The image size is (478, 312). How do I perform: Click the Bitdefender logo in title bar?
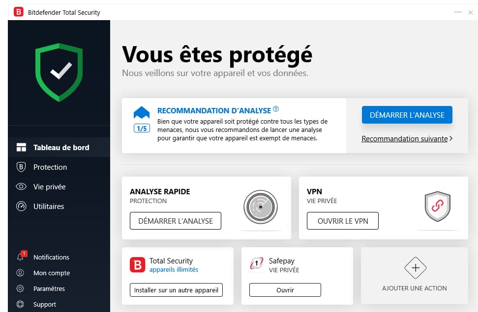pos(19,12)
